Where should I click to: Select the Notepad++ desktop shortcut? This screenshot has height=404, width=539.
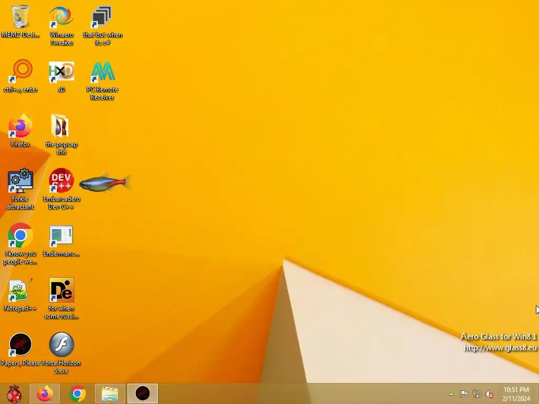click(21, 295)
